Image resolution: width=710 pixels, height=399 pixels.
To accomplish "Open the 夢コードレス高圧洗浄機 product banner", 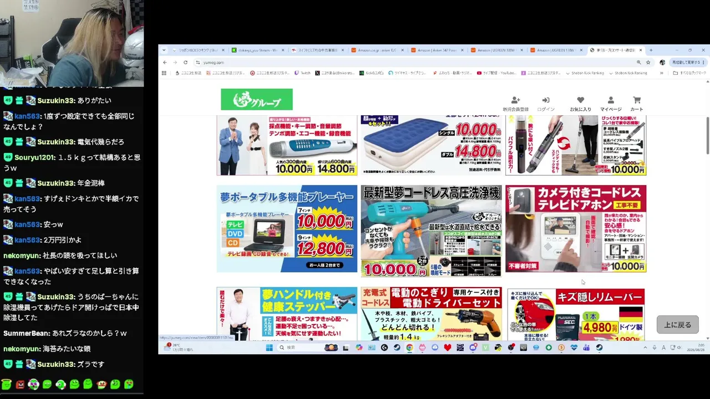I will [x=431, y=231].
